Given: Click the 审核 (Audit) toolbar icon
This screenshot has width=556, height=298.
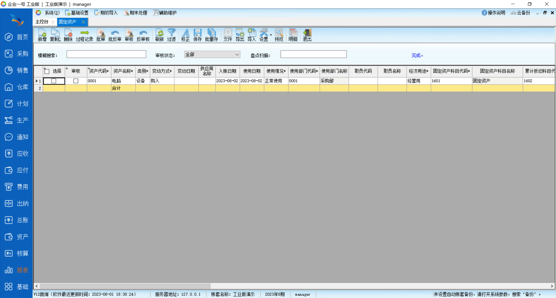Looking at the screenshot, I should pos(129,35).
